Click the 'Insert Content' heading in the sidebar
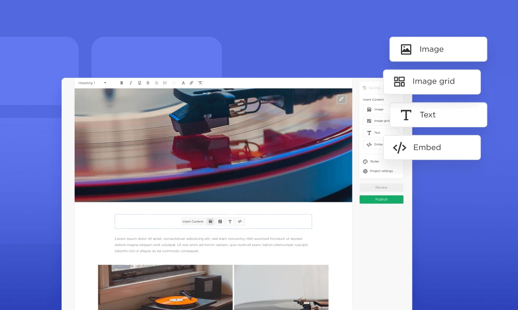This screenshot has width=518, height=310. point(373,100)
